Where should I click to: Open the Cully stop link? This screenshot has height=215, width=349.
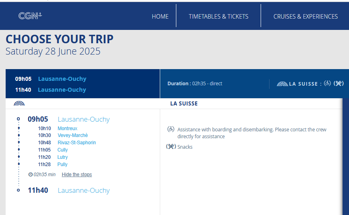coord(63,150)
